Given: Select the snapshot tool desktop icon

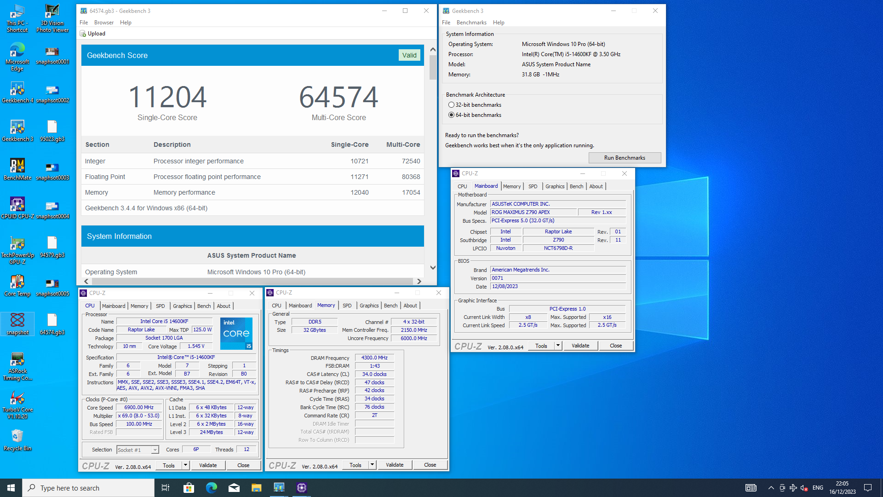Looking at the screenshot, I should click(x=17, y=324).
